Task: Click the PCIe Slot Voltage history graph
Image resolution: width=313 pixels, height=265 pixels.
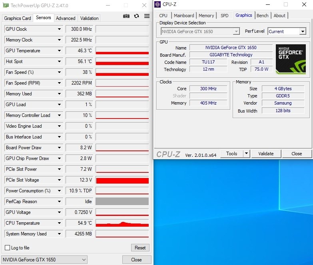Action: 122,180
